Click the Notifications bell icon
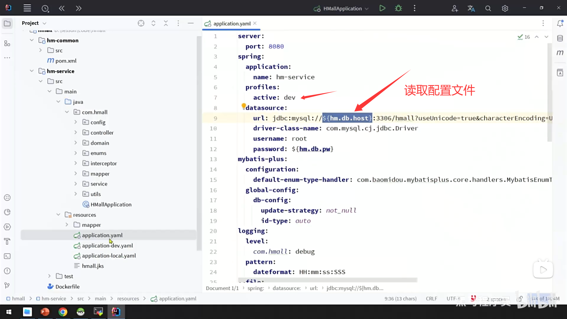This screenshot has height=319, width=567. (560, 23)
